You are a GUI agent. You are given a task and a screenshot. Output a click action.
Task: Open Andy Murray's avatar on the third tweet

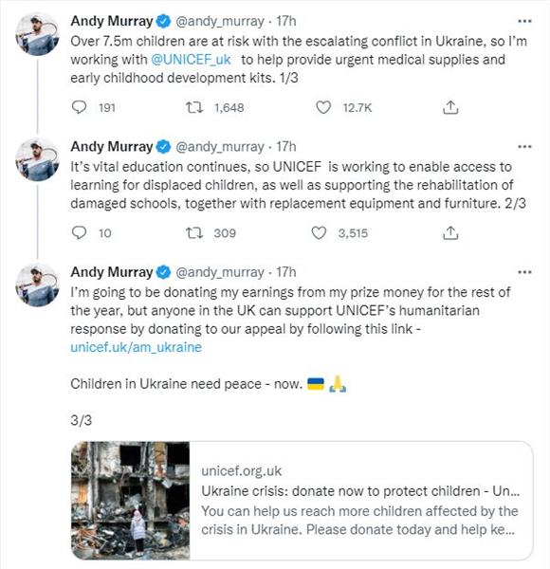tap(37, 284)
